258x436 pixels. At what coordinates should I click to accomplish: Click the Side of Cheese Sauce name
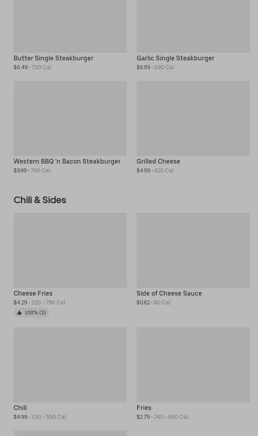click(x=169, y=294)
